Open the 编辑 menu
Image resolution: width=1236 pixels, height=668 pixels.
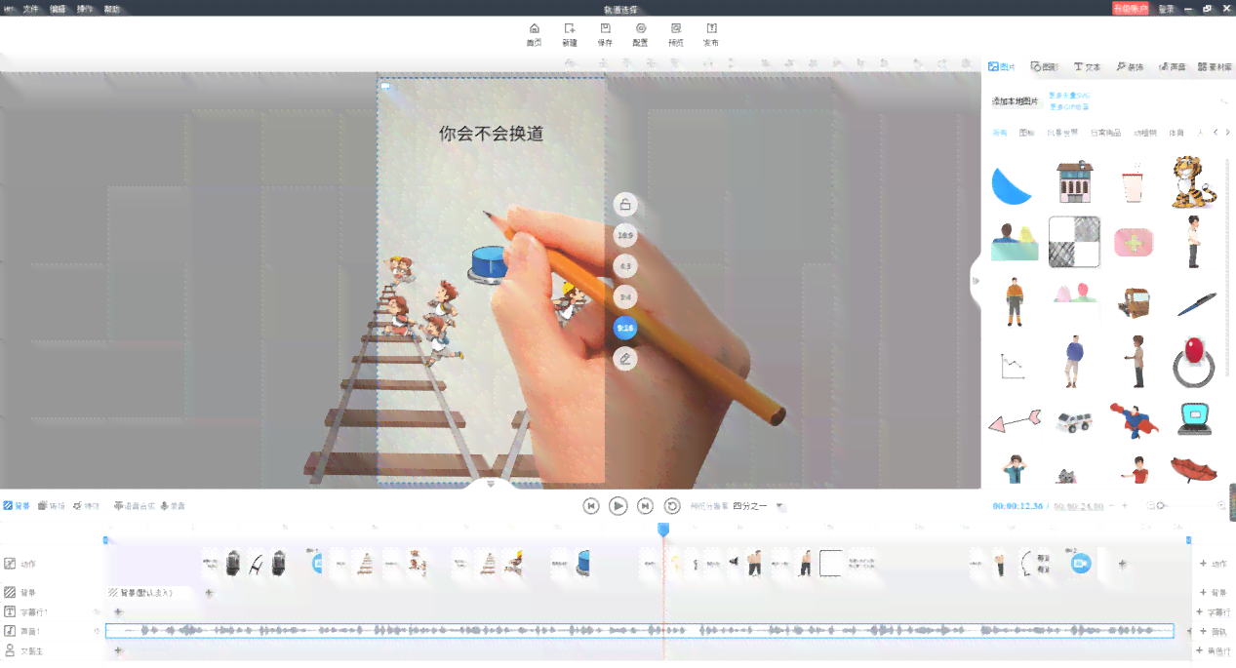click(59, 9)
